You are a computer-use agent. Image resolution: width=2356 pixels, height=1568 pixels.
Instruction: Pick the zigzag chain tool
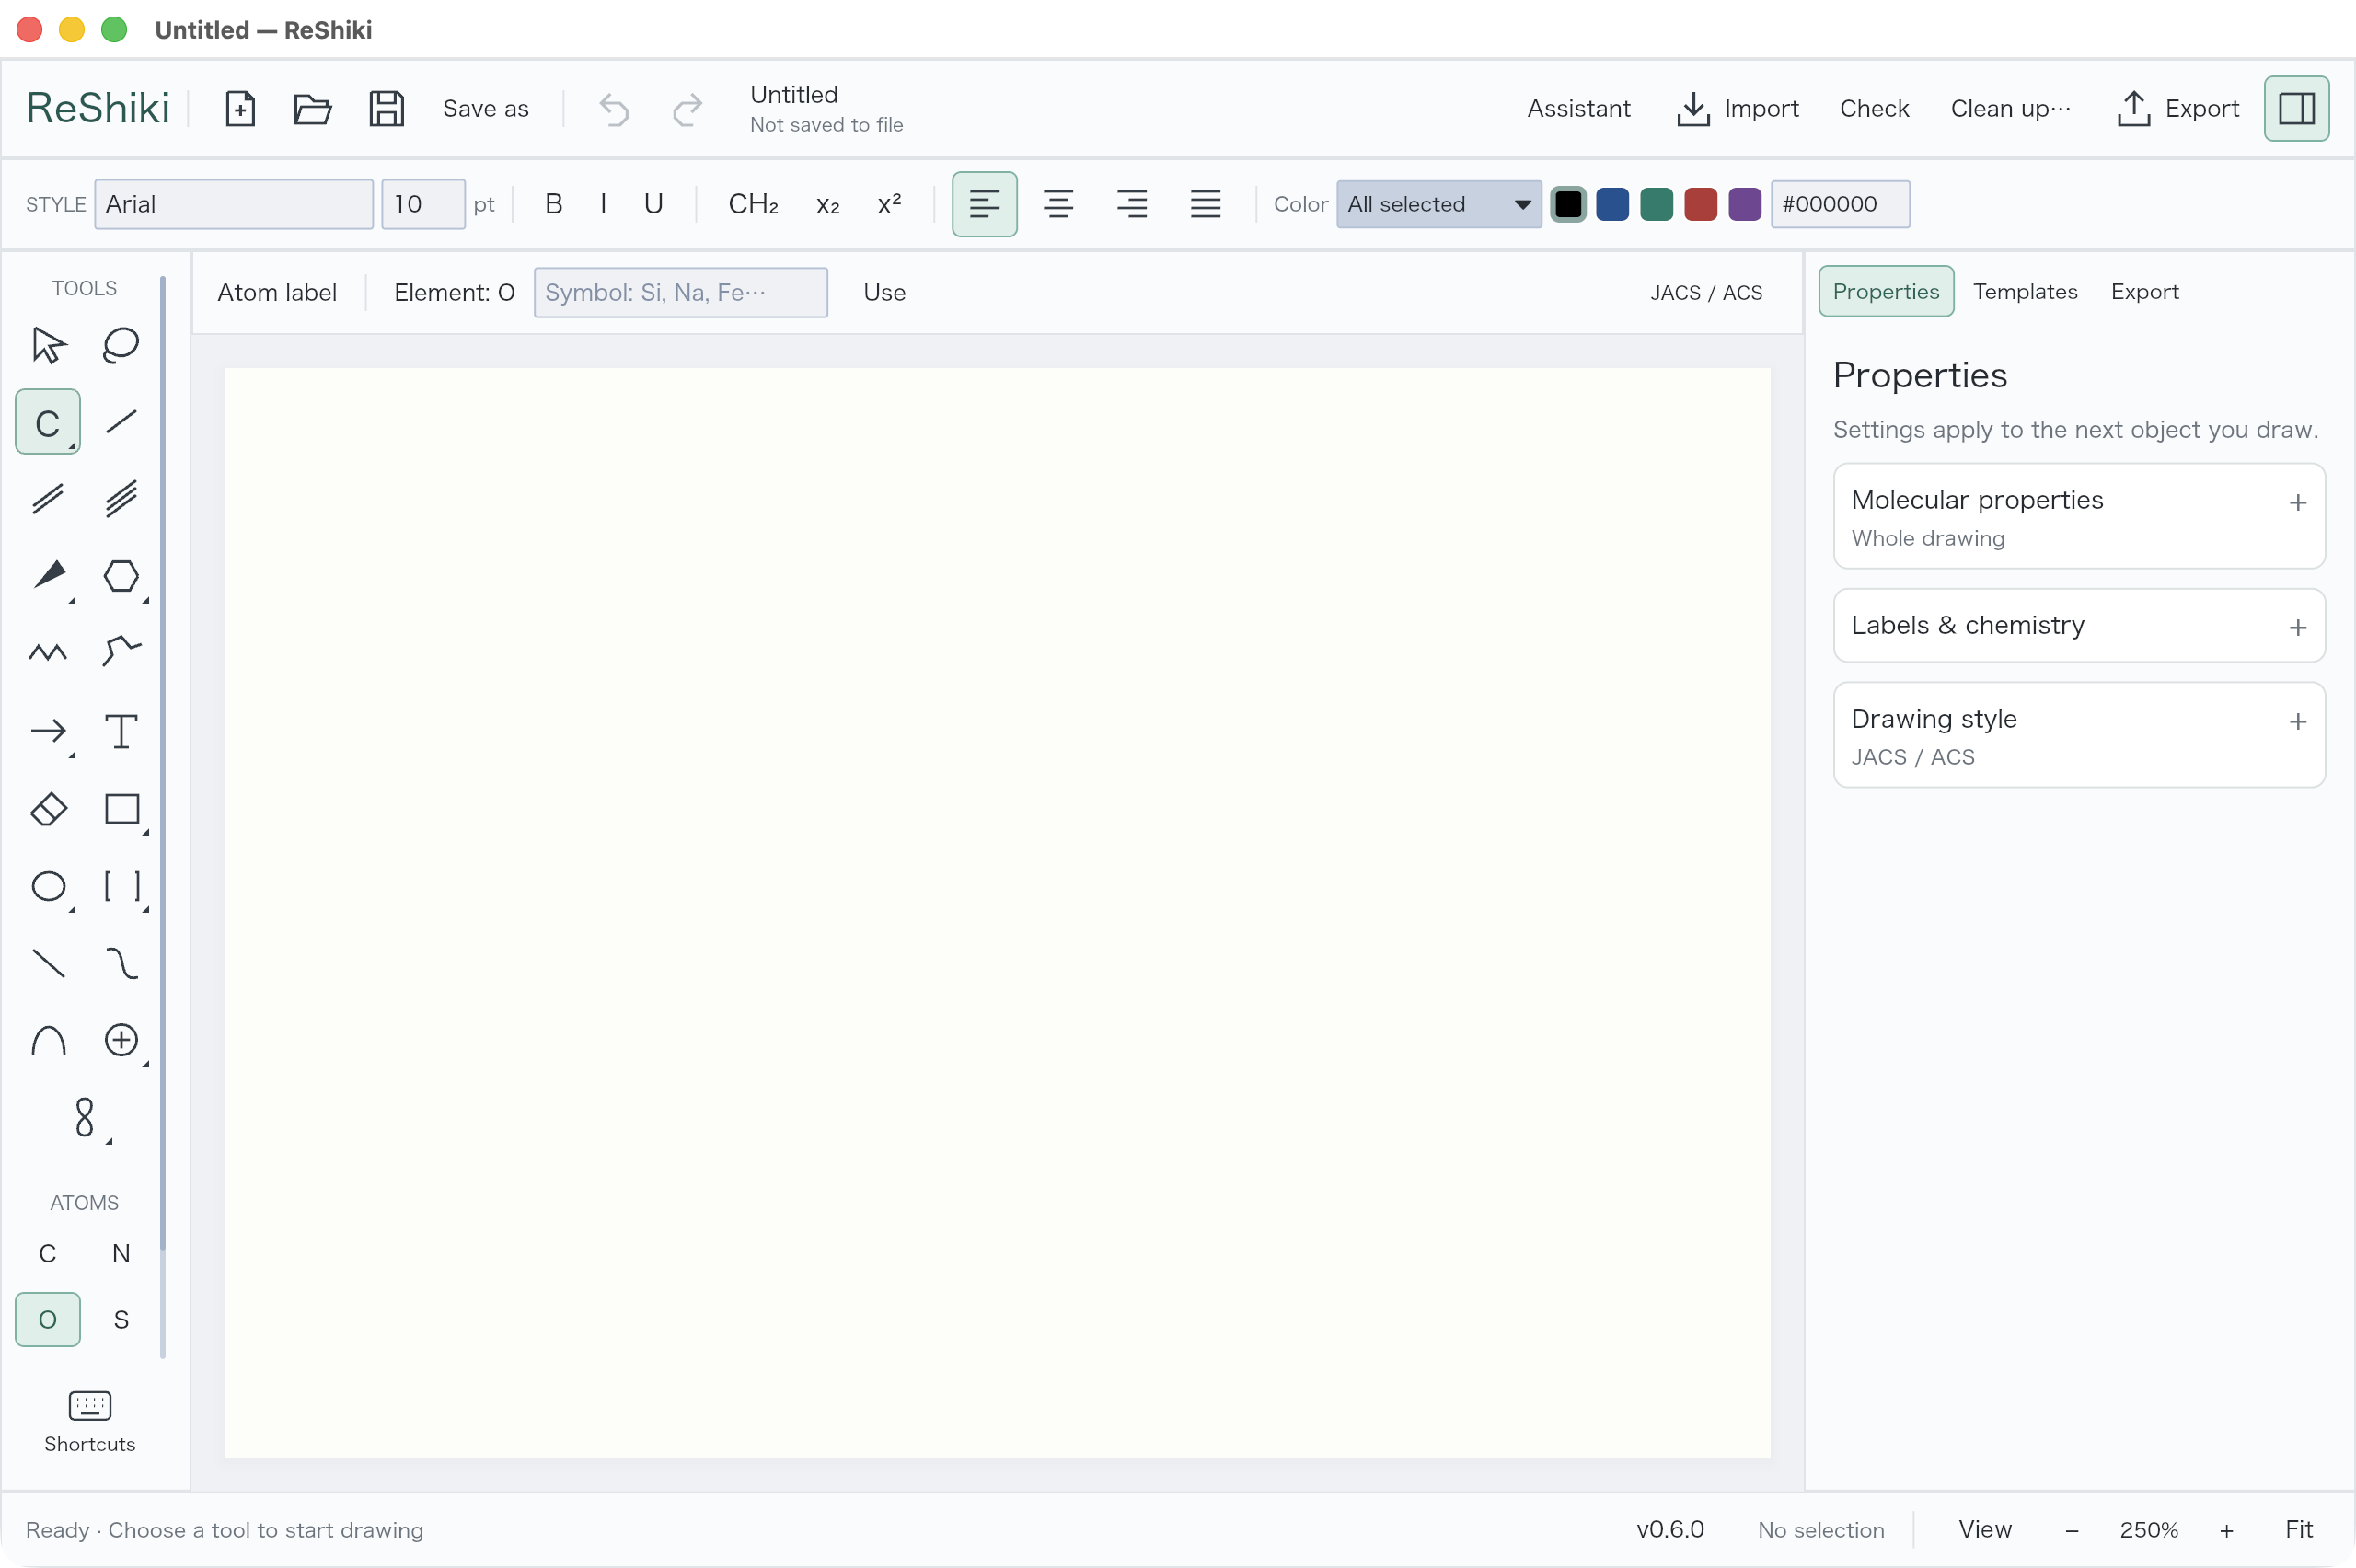(x=48, y=653)
